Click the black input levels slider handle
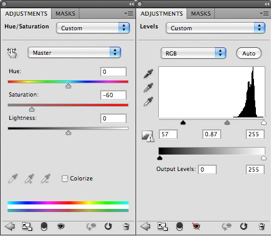The height and width of the screenshot is (236, 271). tap(183, 122)
